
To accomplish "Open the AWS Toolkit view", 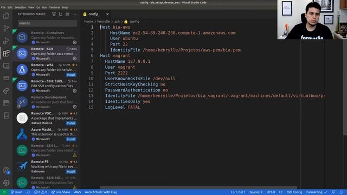I will 6,78.
